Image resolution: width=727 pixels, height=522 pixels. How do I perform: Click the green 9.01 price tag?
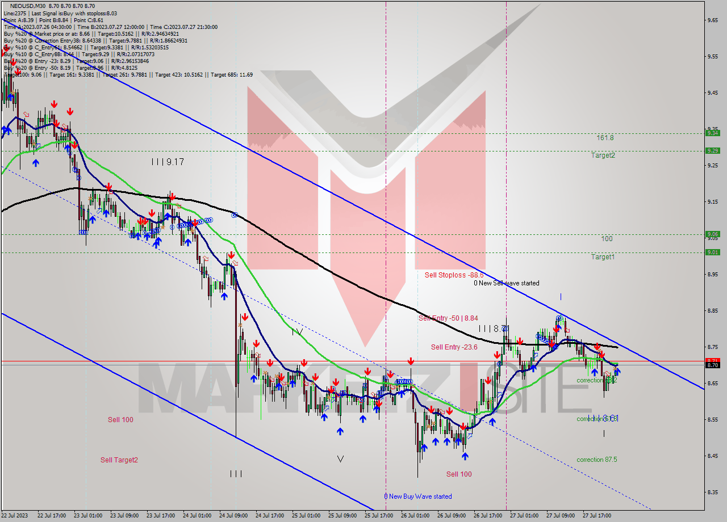(x=712, y=252)
